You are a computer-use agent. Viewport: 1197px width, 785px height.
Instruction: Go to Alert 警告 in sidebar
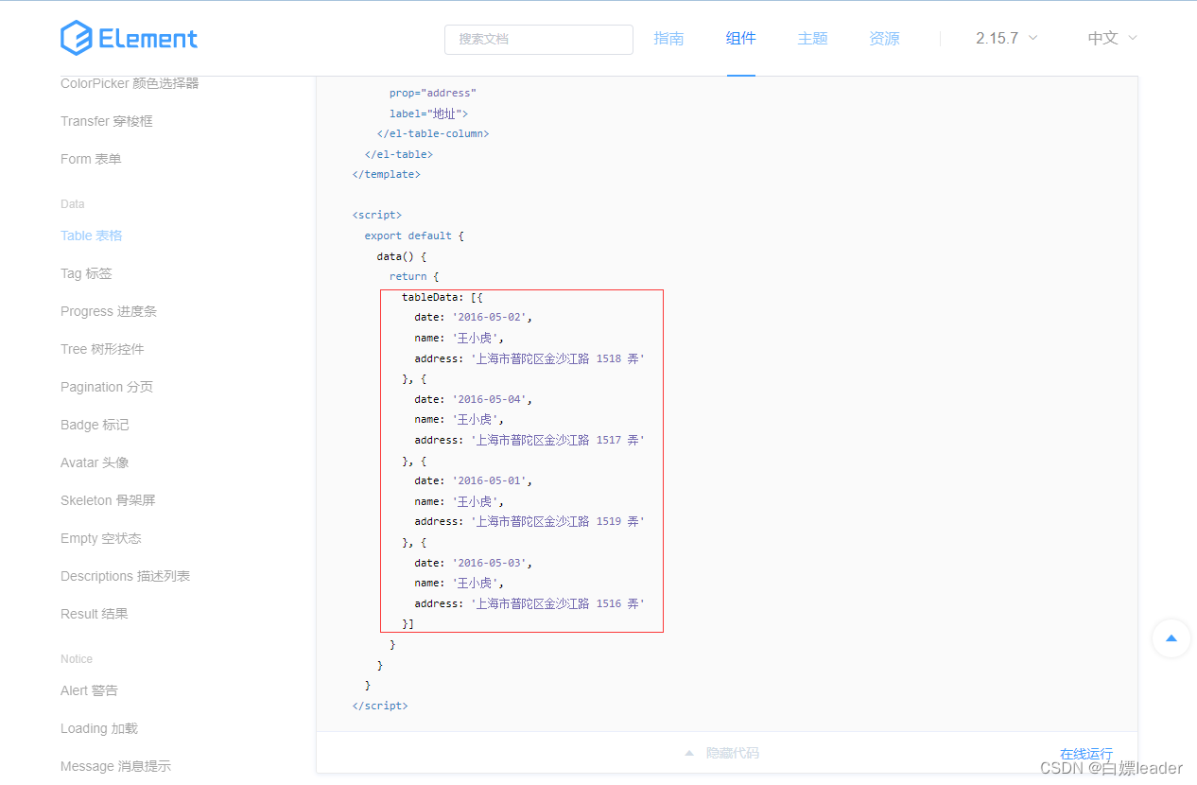89,690
